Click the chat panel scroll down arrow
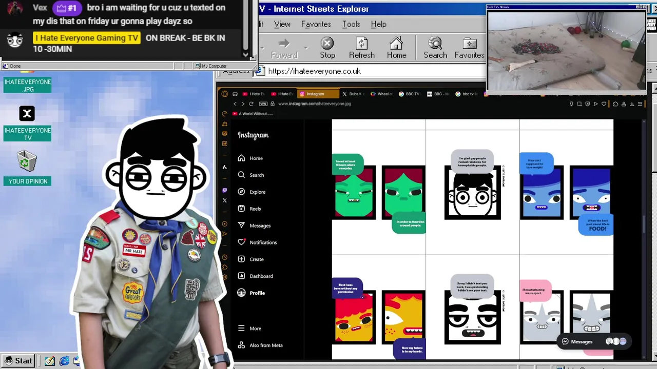This screenshot has width=657, height=369. point(246,54)
